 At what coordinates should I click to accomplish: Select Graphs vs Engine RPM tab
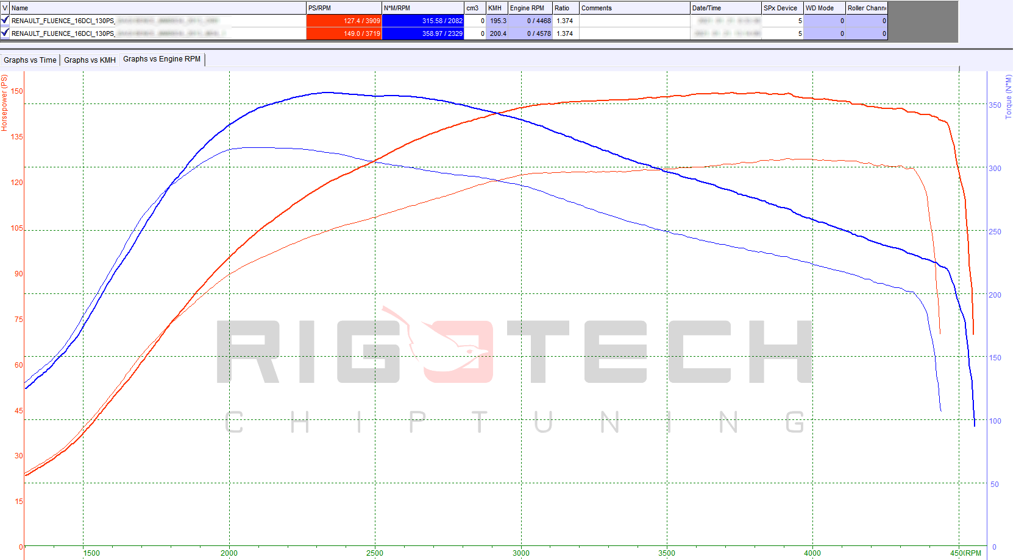coord(162,59)
